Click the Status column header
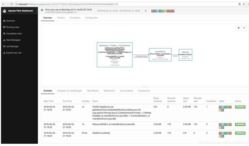This screenshot has width=249, height=146. click(238, 101)
